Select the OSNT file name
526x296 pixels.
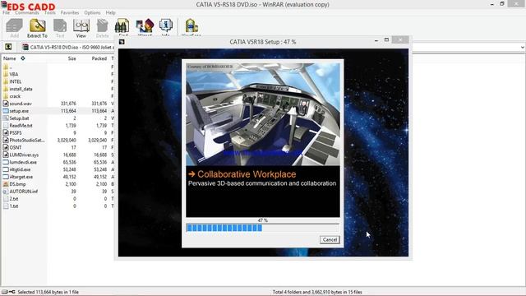[16, 148]
